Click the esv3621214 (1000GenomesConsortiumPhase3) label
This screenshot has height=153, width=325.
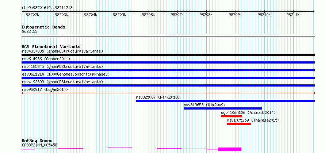(66, 74)
